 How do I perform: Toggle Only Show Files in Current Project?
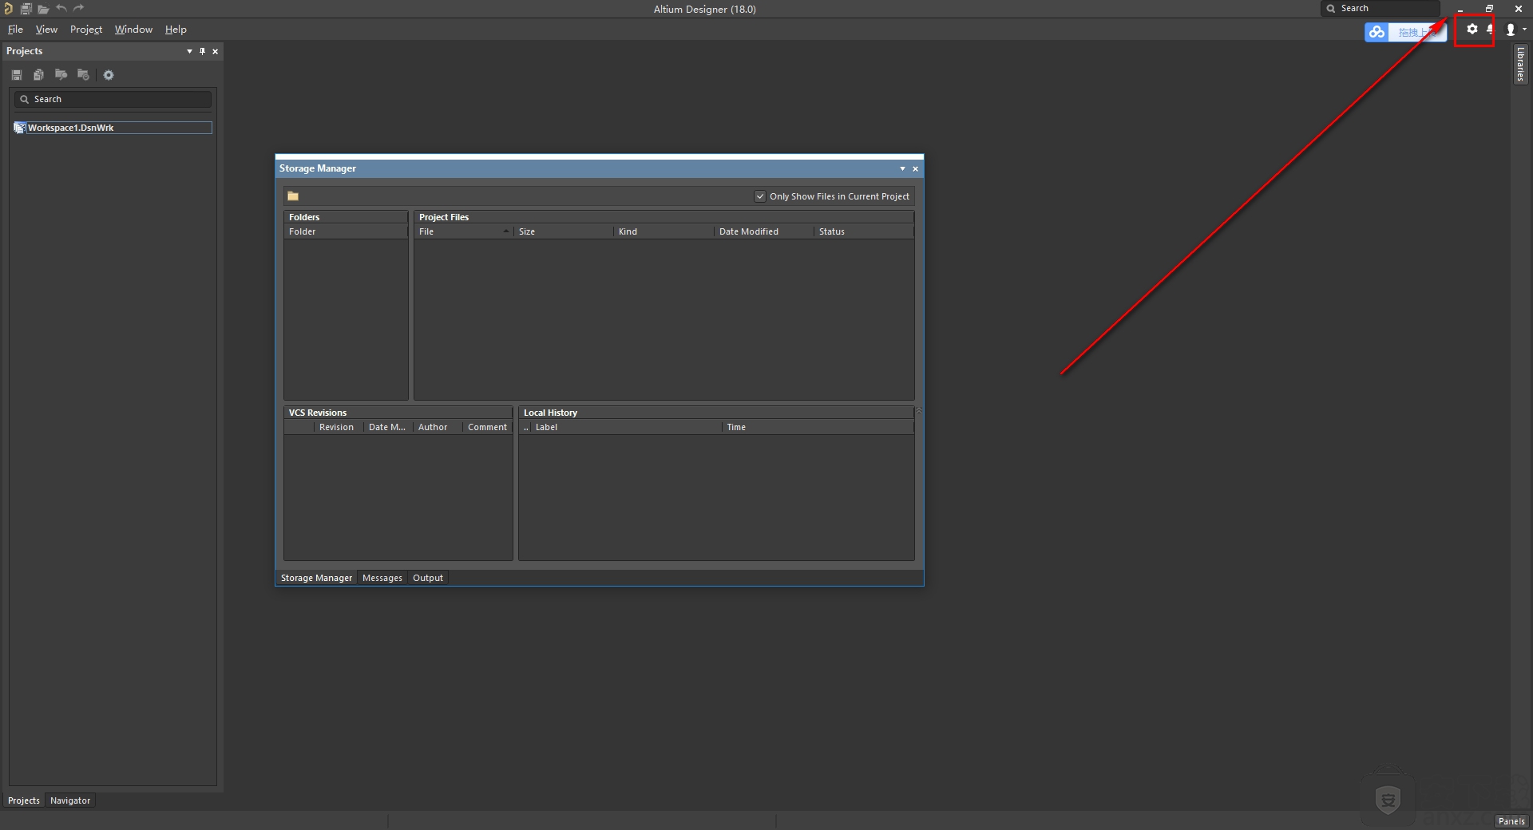click(x=760, y=196)
